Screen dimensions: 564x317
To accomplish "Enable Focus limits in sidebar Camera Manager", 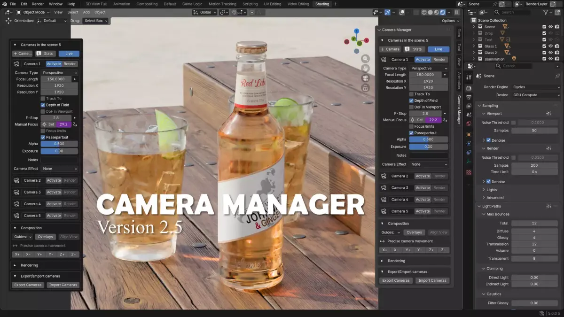I will pos(411,126).
